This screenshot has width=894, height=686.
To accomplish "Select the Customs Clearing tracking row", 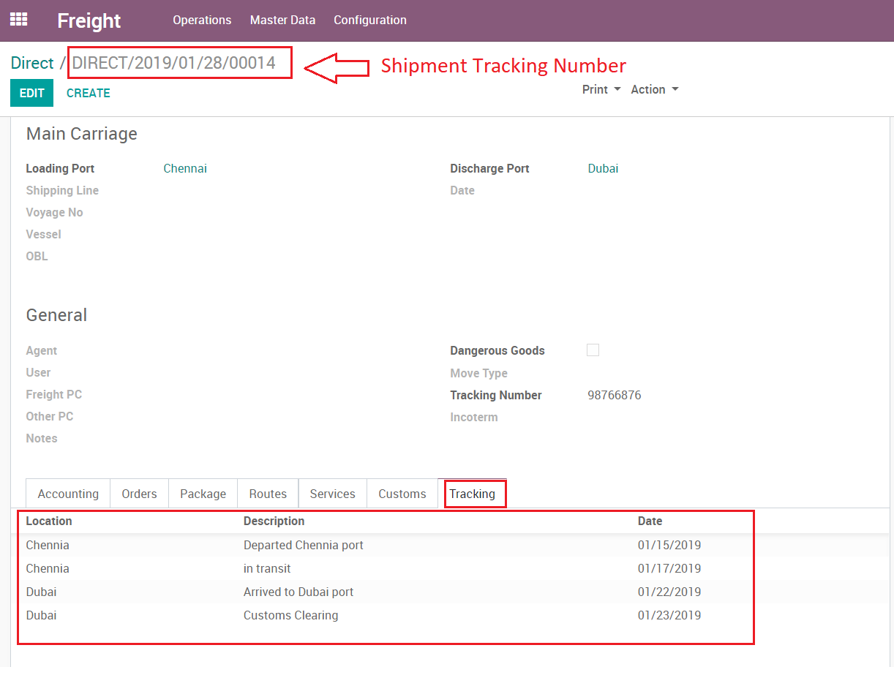I will click(290, 615).
